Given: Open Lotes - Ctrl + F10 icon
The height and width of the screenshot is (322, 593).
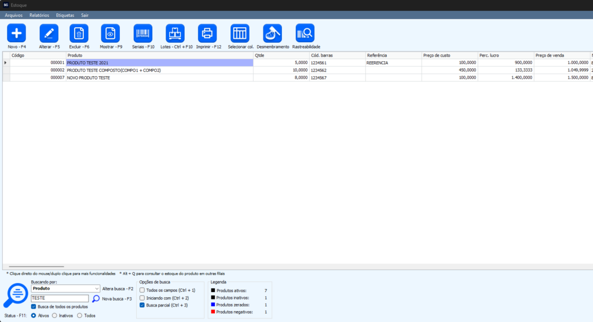Looking at the screenshot, I should (175, 33).
